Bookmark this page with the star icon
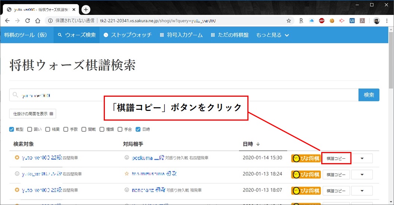The width and height of the screenshot is (394, 205). pos(289,21)
